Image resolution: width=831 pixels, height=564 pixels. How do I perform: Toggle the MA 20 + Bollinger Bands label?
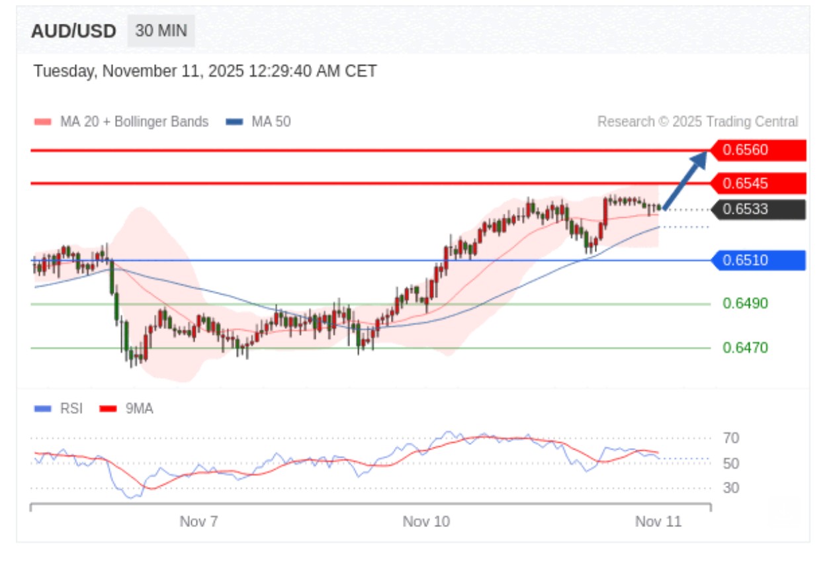(x=134, y=122)
